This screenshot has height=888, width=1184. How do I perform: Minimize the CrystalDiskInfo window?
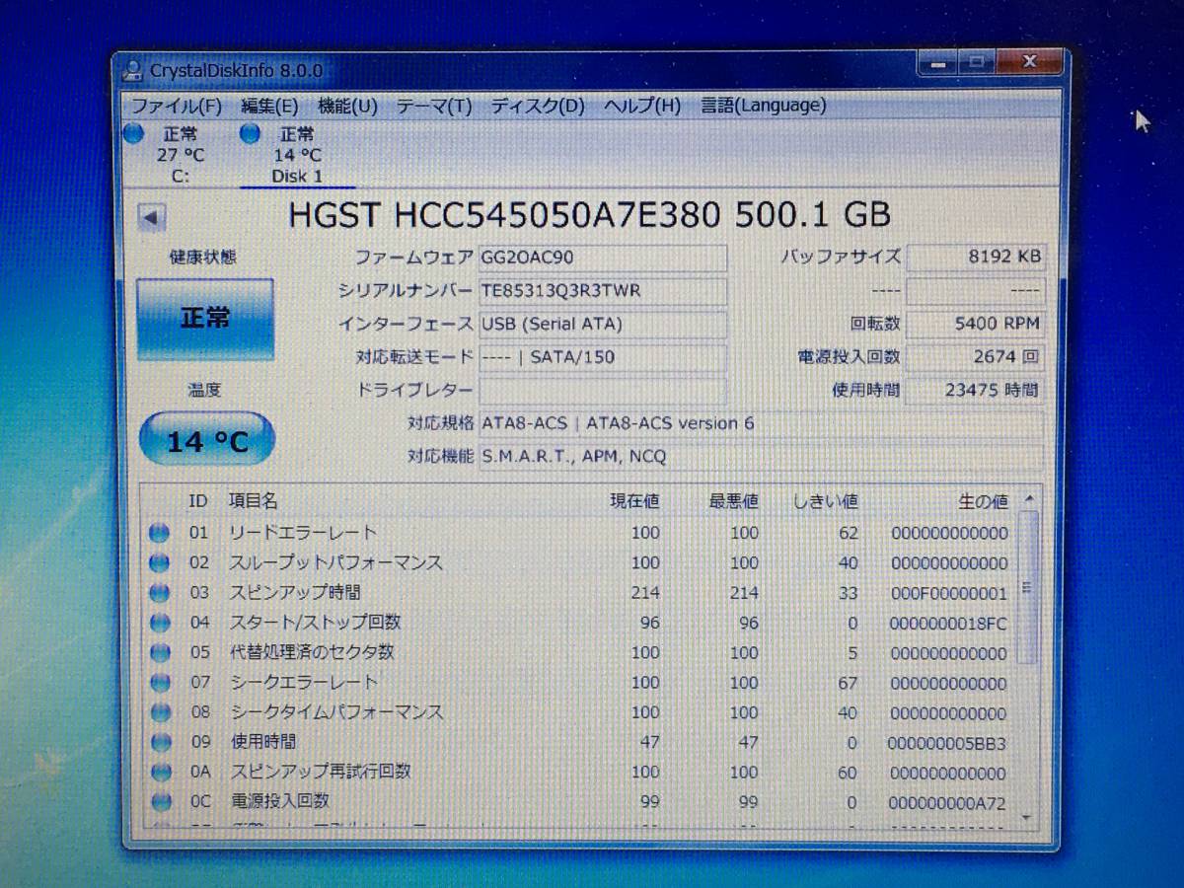[x=938, y=63]
